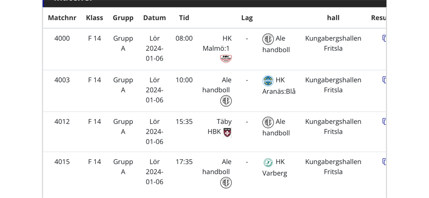The height and width of the screenshot is (198, 429).
Task: Click Ale handboll logo in match 4012
Action: point(268,122)
